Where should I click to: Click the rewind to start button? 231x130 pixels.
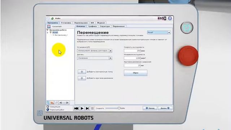pyautogui.click(x=76, y=108)
